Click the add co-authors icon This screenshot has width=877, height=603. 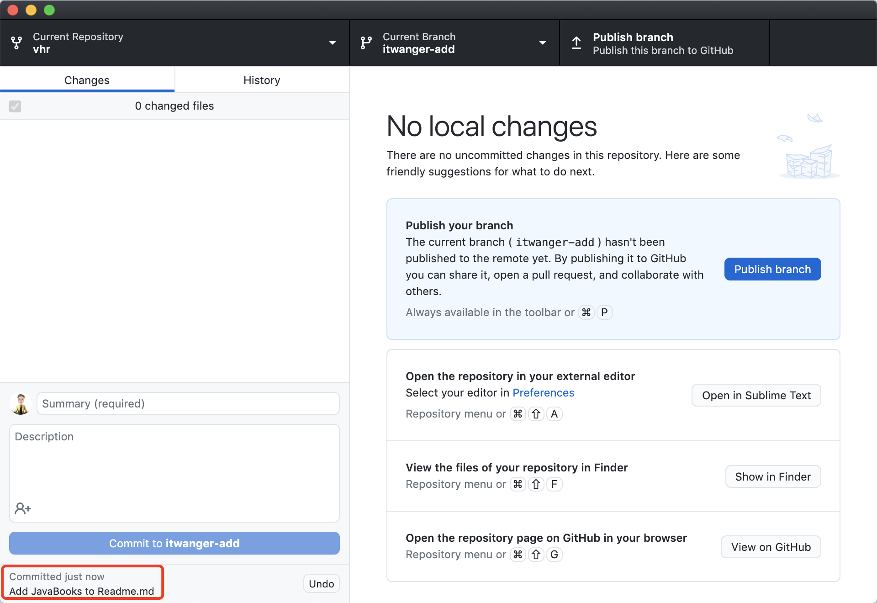(x=22, y=508)
